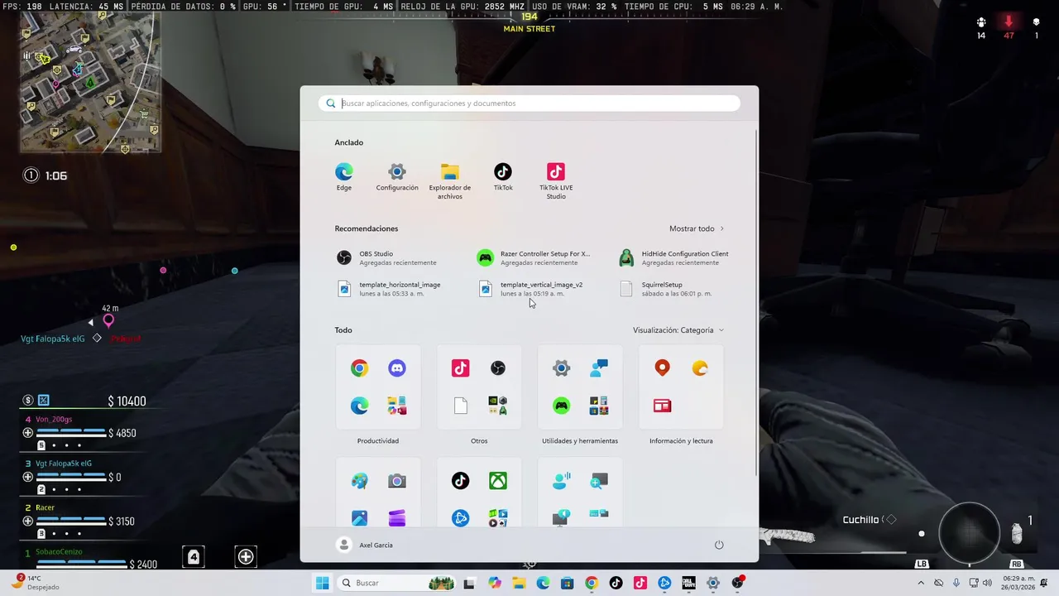Viewport: 1059px width, 596px height.
Task: Focus the Start menu search field
Action: [529, 103]
